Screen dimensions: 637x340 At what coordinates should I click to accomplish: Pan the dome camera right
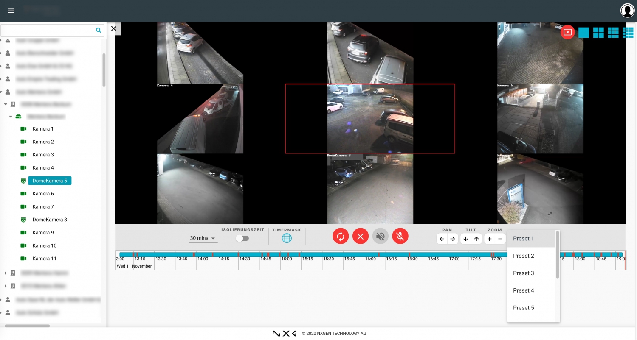(453, 239)
